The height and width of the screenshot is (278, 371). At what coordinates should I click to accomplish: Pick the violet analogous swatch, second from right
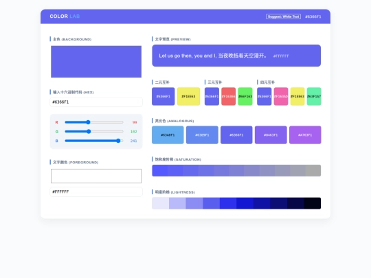271,135
